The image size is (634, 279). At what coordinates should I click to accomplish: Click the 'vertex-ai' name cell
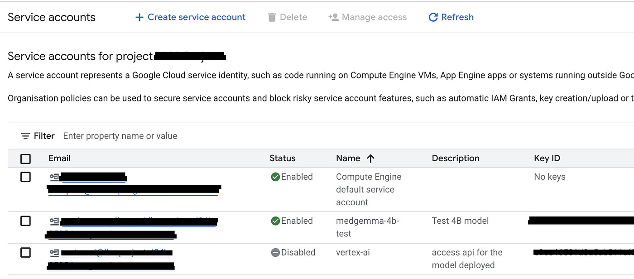pos(353,252)
